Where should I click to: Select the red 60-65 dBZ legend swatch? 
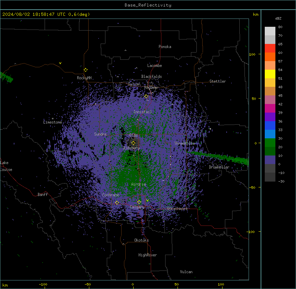coord(270,48)
